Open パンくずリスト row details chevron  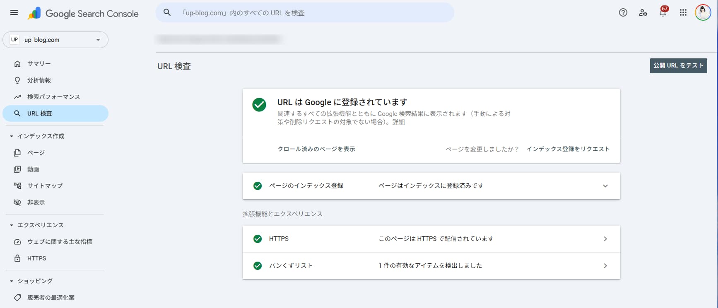pos(605,266)
